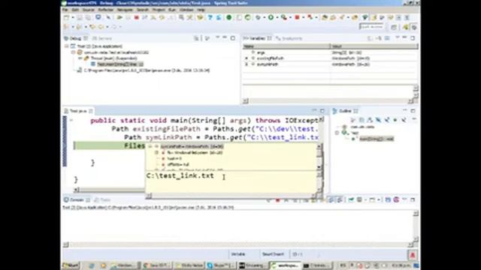Click the Outline view tab
This screenshot has width=481, height=270.
tap(345, 111)
